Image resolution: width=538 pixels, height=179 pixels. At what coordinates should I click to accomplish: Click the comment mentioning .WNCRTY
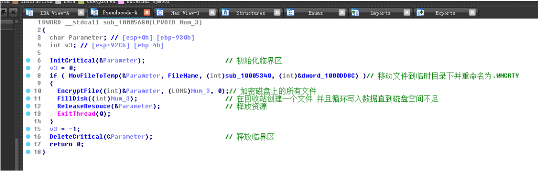[443, 76]
